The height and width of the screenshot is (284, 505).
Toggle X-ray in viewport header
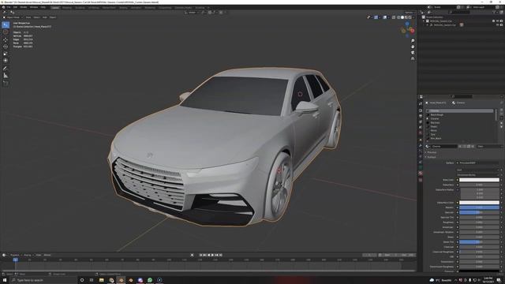coord(394,17)
